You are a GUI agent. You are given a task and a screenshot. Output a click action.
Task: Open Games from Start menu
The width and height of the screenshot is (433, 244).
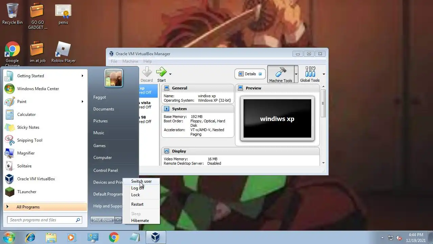point(99,146)
